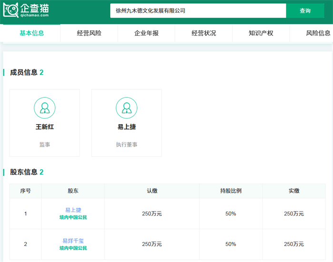Open shareholder link 易烊千玺
333x262 pixels.
tap(73, 241)
